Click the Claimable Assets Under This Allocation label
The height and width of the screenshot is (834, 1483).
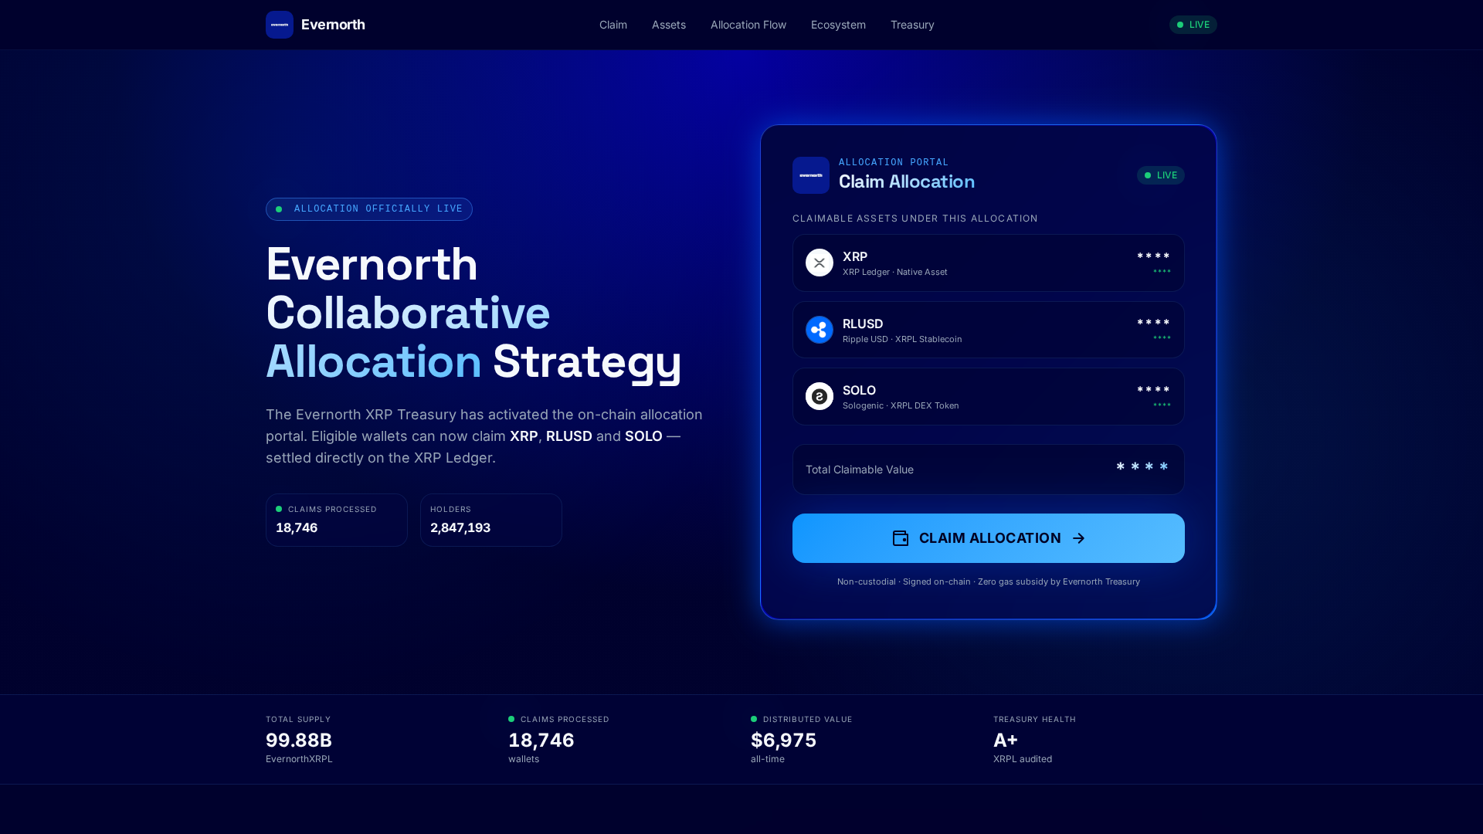pyautogui.click(x=915, y=219)
